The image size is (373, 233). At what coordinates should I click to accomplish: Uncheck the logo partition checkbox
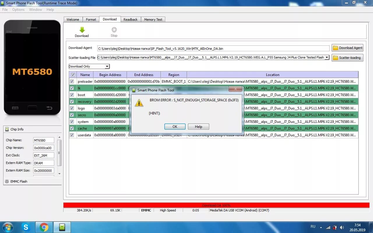tap(72, 108)
